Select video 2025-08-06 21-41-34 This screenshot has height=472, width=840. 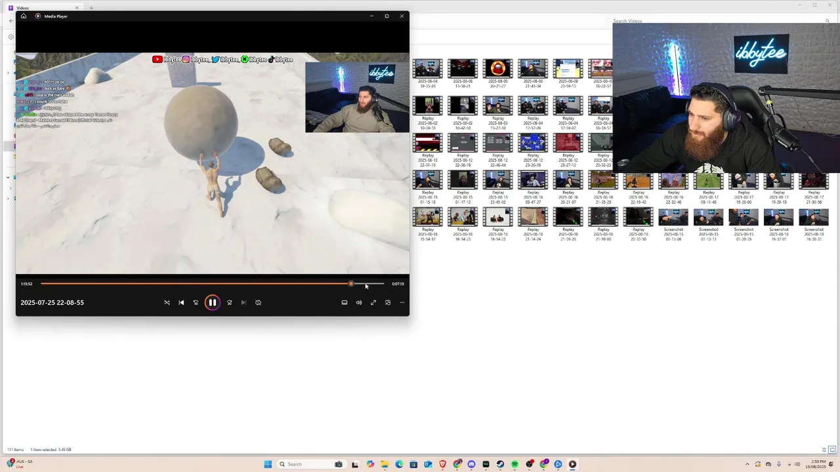coord(533,73)
